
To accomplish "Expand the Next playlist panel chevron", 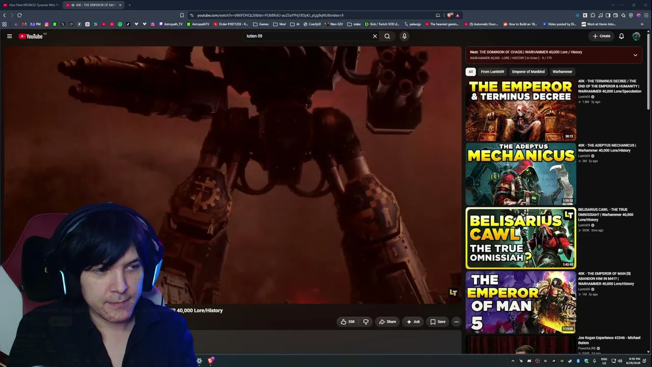I will pos(635,55).
